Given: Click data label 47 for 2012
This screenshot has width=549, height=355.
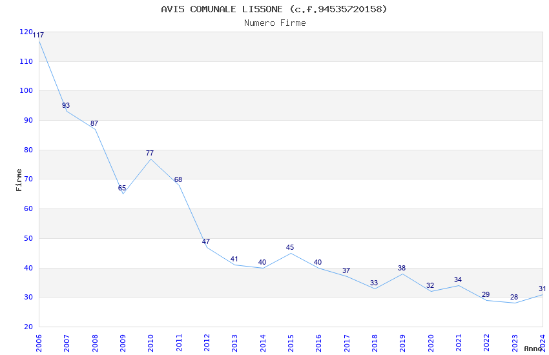Looking at the screenshot, I should pos(206,241).
